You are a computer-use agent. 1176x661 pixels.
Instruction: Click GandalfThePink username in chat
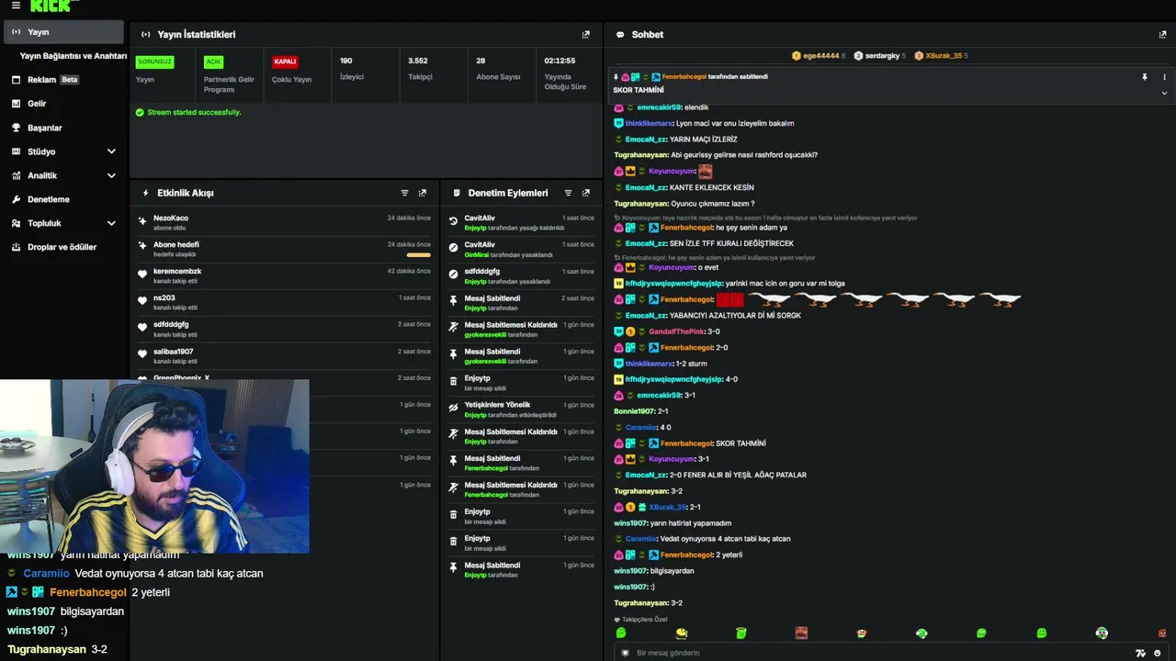point(676,331)
